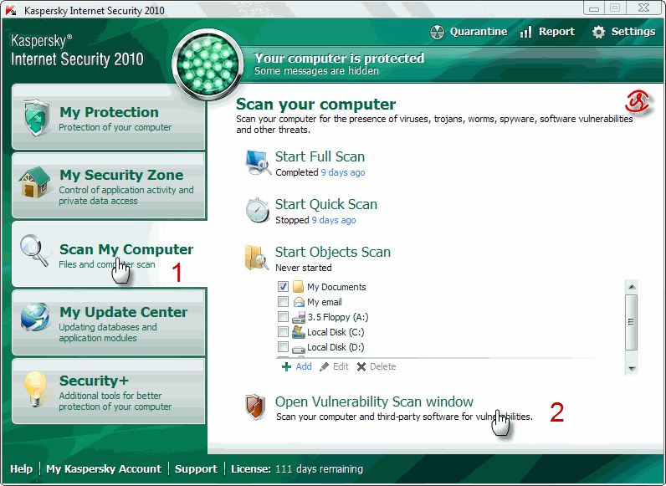Click the My Protection shield icon
Screen dimensions: 666x486
(37, 118)
